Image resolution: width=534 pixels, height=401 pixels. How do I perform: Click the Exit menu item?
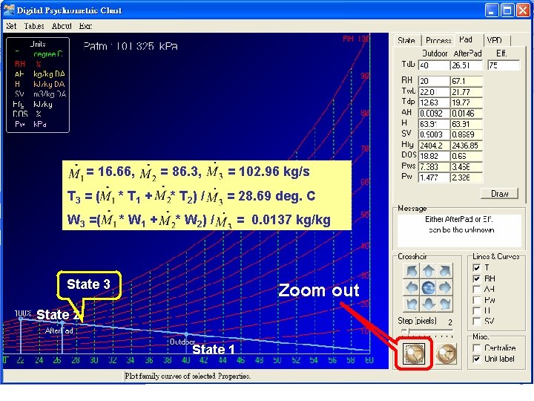coord(85,26)
